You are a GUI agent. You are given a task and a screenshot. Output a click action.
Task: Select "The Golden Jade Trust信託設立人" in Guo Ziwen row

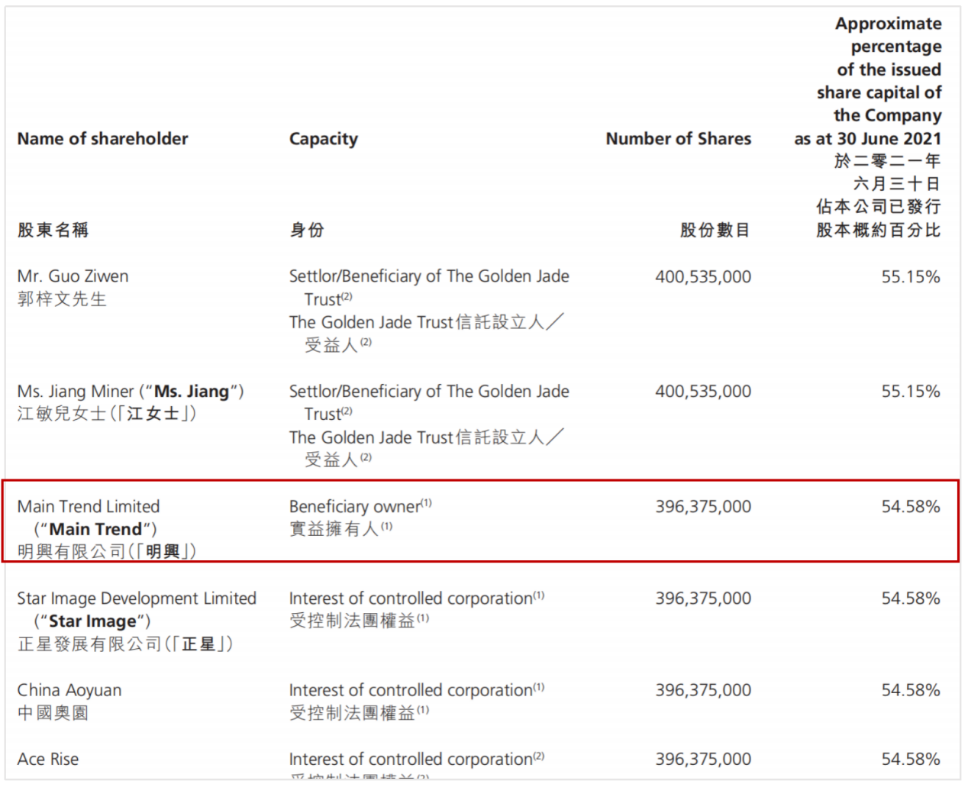[x=417, y=322]
